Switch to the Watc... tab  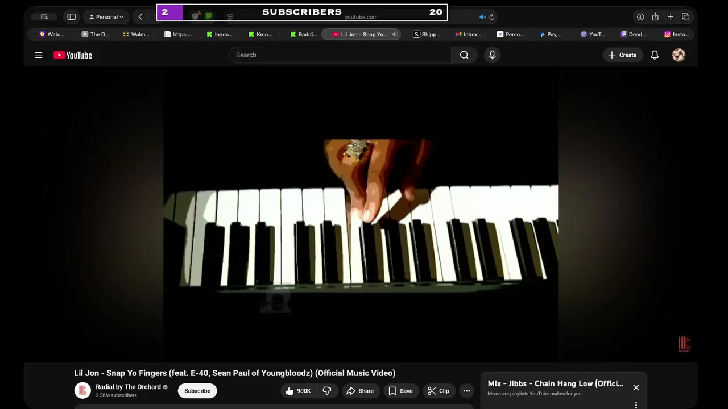click(52, 34)
